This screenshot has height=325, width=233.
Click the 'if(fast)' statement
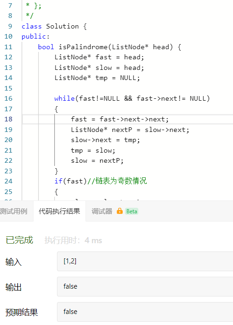[70, 181]
